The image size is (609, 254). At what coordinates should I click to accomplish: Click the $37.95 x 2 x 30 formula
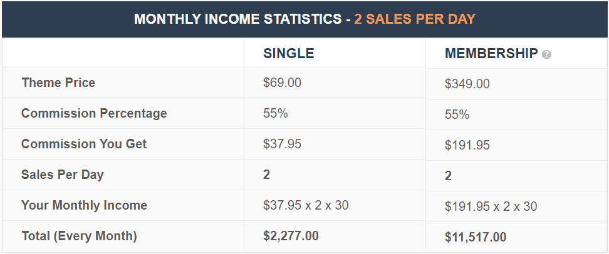pos(306,205)
